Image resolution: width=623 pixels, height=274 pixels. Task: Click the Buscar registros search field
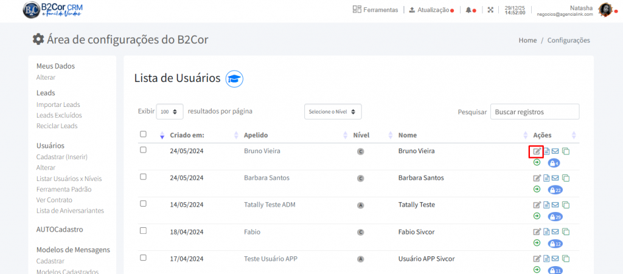[535, 112]
